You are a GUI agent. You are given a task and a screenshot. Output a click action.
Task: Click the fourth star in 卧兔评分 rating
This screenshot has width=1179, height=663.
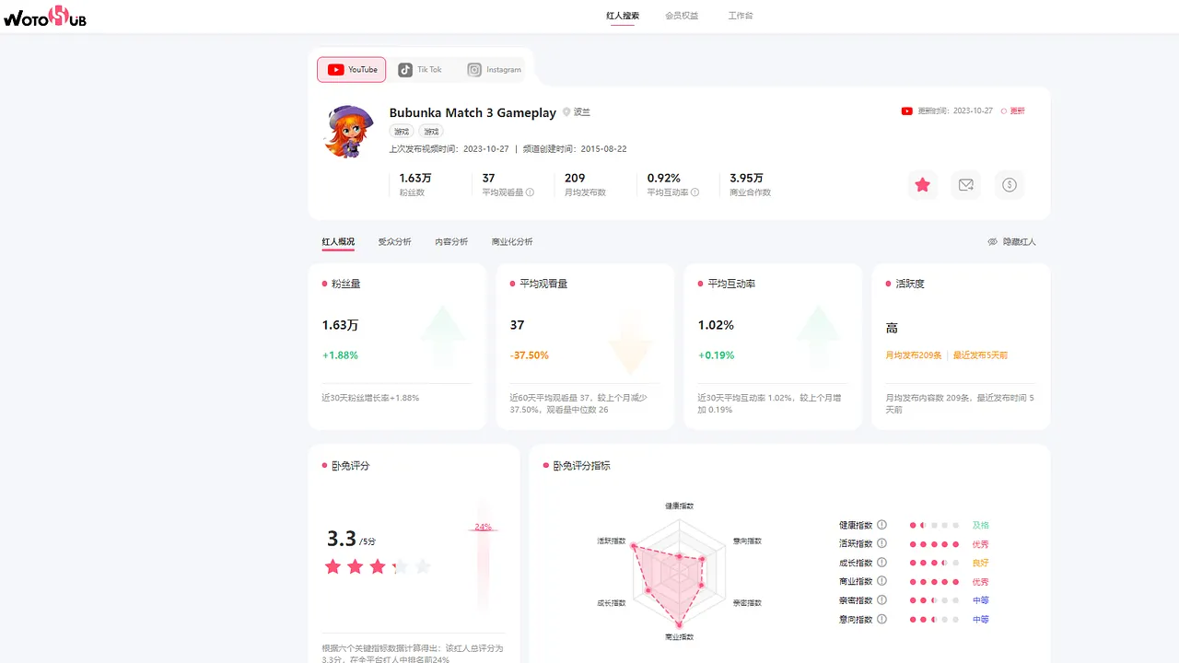(400, 566)
